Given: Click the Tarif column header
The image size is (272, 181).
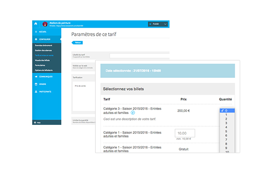Looking at the screenshot, I should click(x=107, y=99).
